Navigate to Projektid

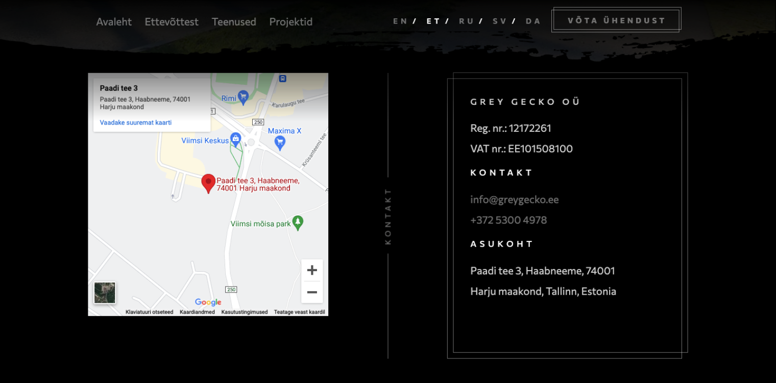(290, 22)
